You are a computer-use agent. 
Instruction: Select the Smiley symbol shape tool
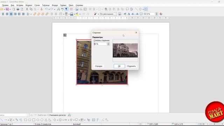pyautogui.click(x=60, y=120)
